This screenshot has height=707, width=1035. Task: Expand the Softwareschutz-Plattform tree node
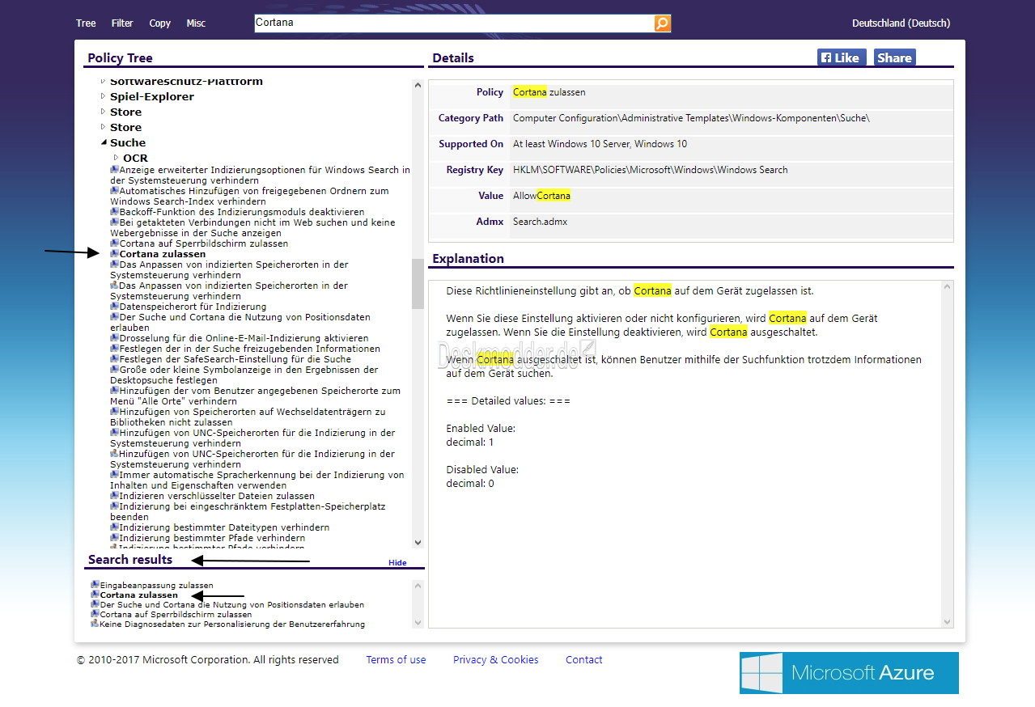103,81
